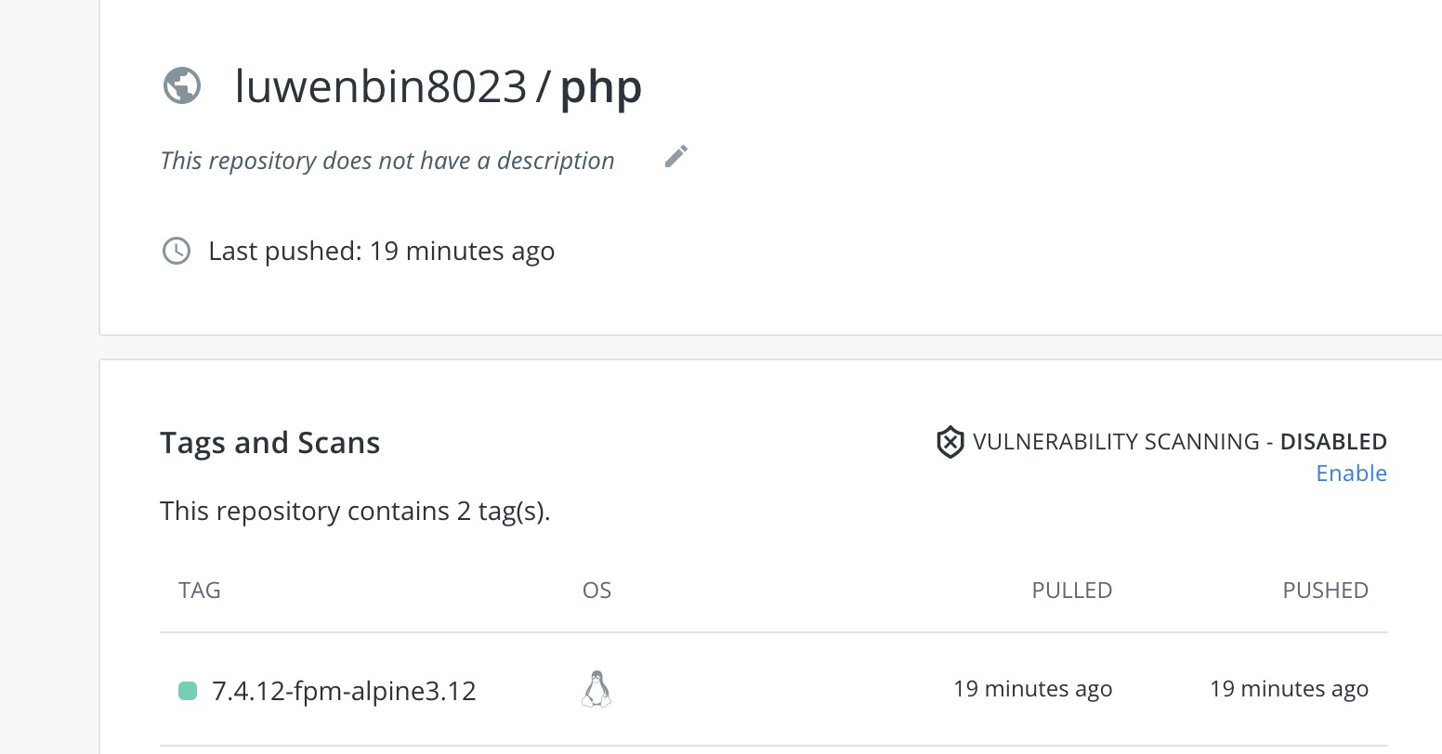Screen dimensions: 1442x754
Task: Click the 'Last pushed: 19 minutes ago' text
Action: coord(381,251)
